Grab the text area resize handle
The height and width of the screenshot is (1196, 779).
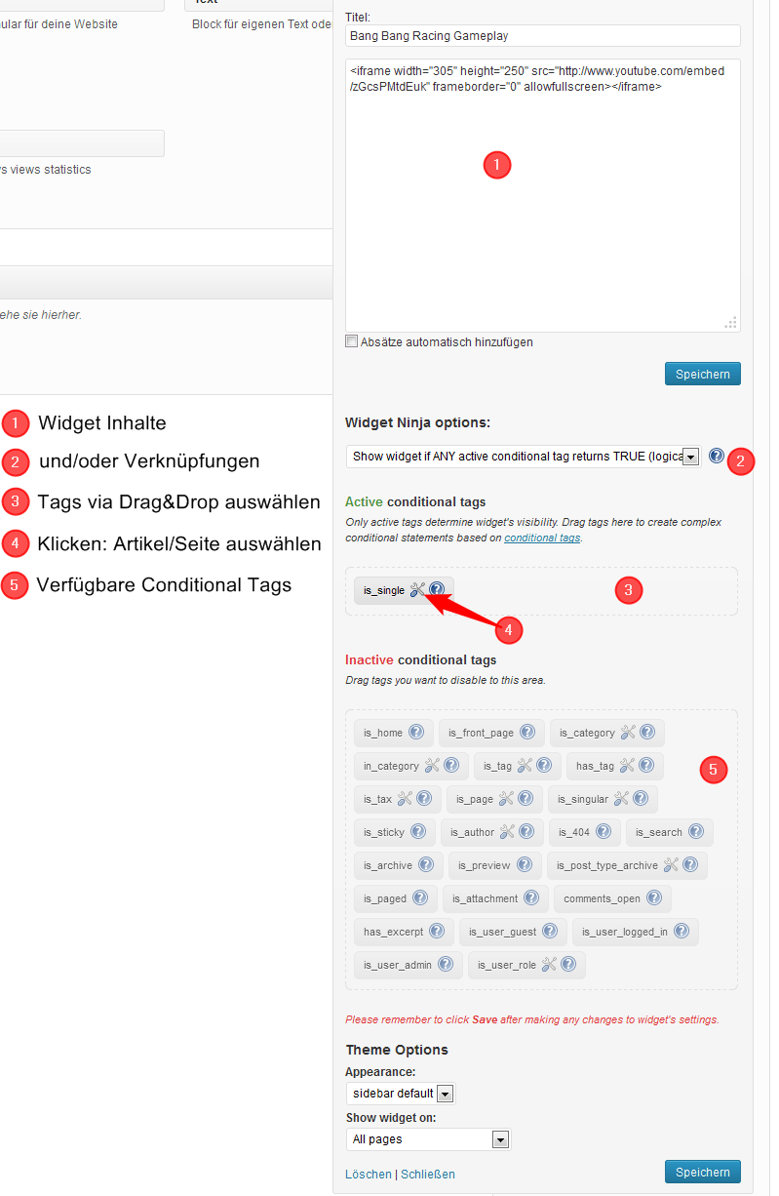(731, 323)
